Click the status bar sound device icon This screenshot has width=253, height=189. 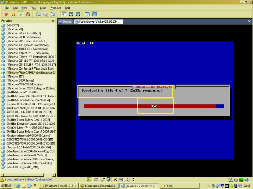246,180
